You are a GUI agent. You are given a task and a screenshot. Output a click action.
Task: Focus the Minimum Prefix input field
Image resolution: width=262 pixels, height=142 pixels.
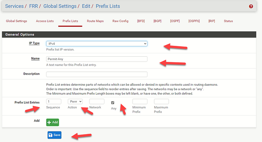(x=140, y=101)
